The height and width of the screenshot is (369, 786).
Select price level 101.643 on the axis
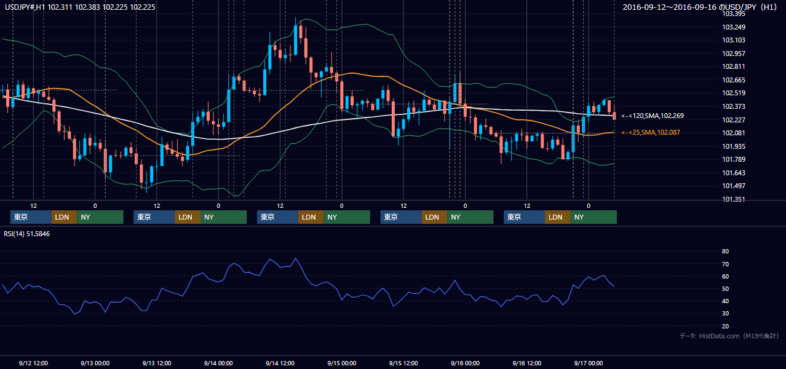(x=734, y=173)
